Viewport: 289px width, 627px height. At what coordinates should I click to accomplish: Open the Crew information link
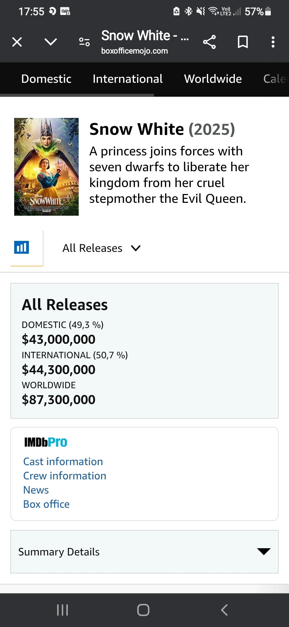pos(65,476)
